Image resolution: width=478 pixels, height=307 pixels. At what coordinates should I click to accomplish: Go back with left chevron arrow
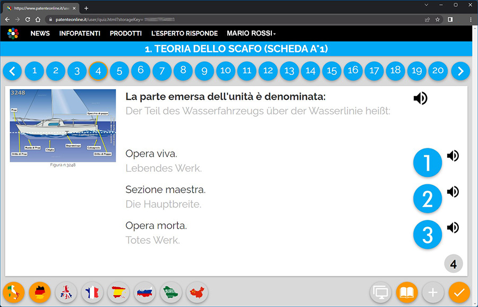pos(13,70)
